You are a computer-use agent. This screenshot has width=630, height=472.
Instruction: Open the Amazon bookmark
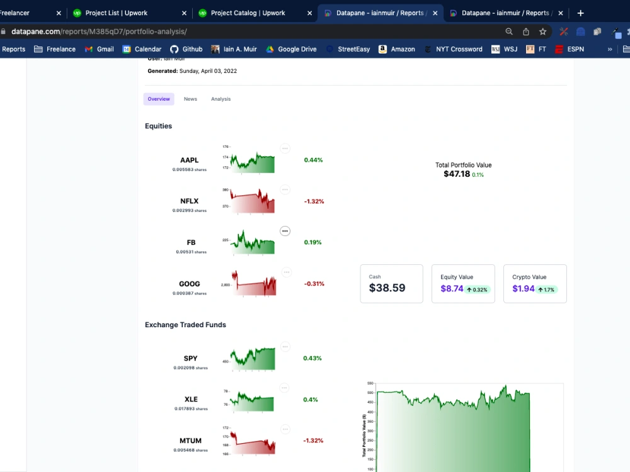pyautogui.click(x=396, y=49)
